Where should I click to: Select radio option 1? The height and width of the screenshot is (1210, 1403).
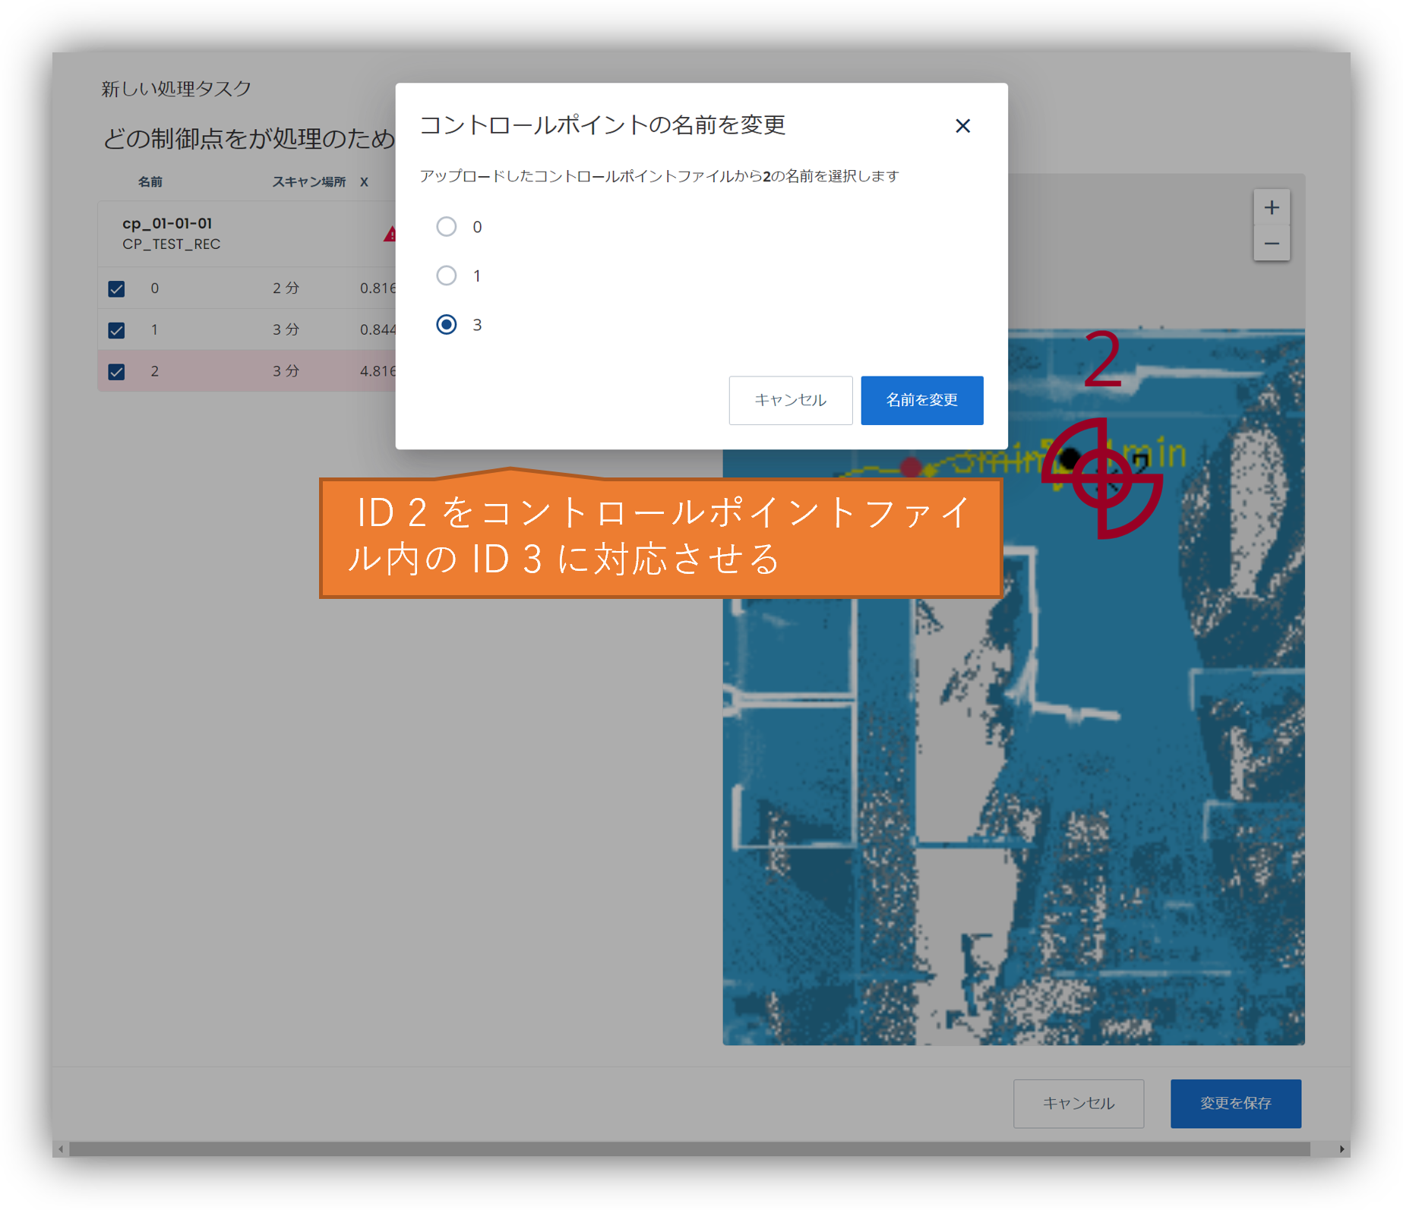click(447, 276)
